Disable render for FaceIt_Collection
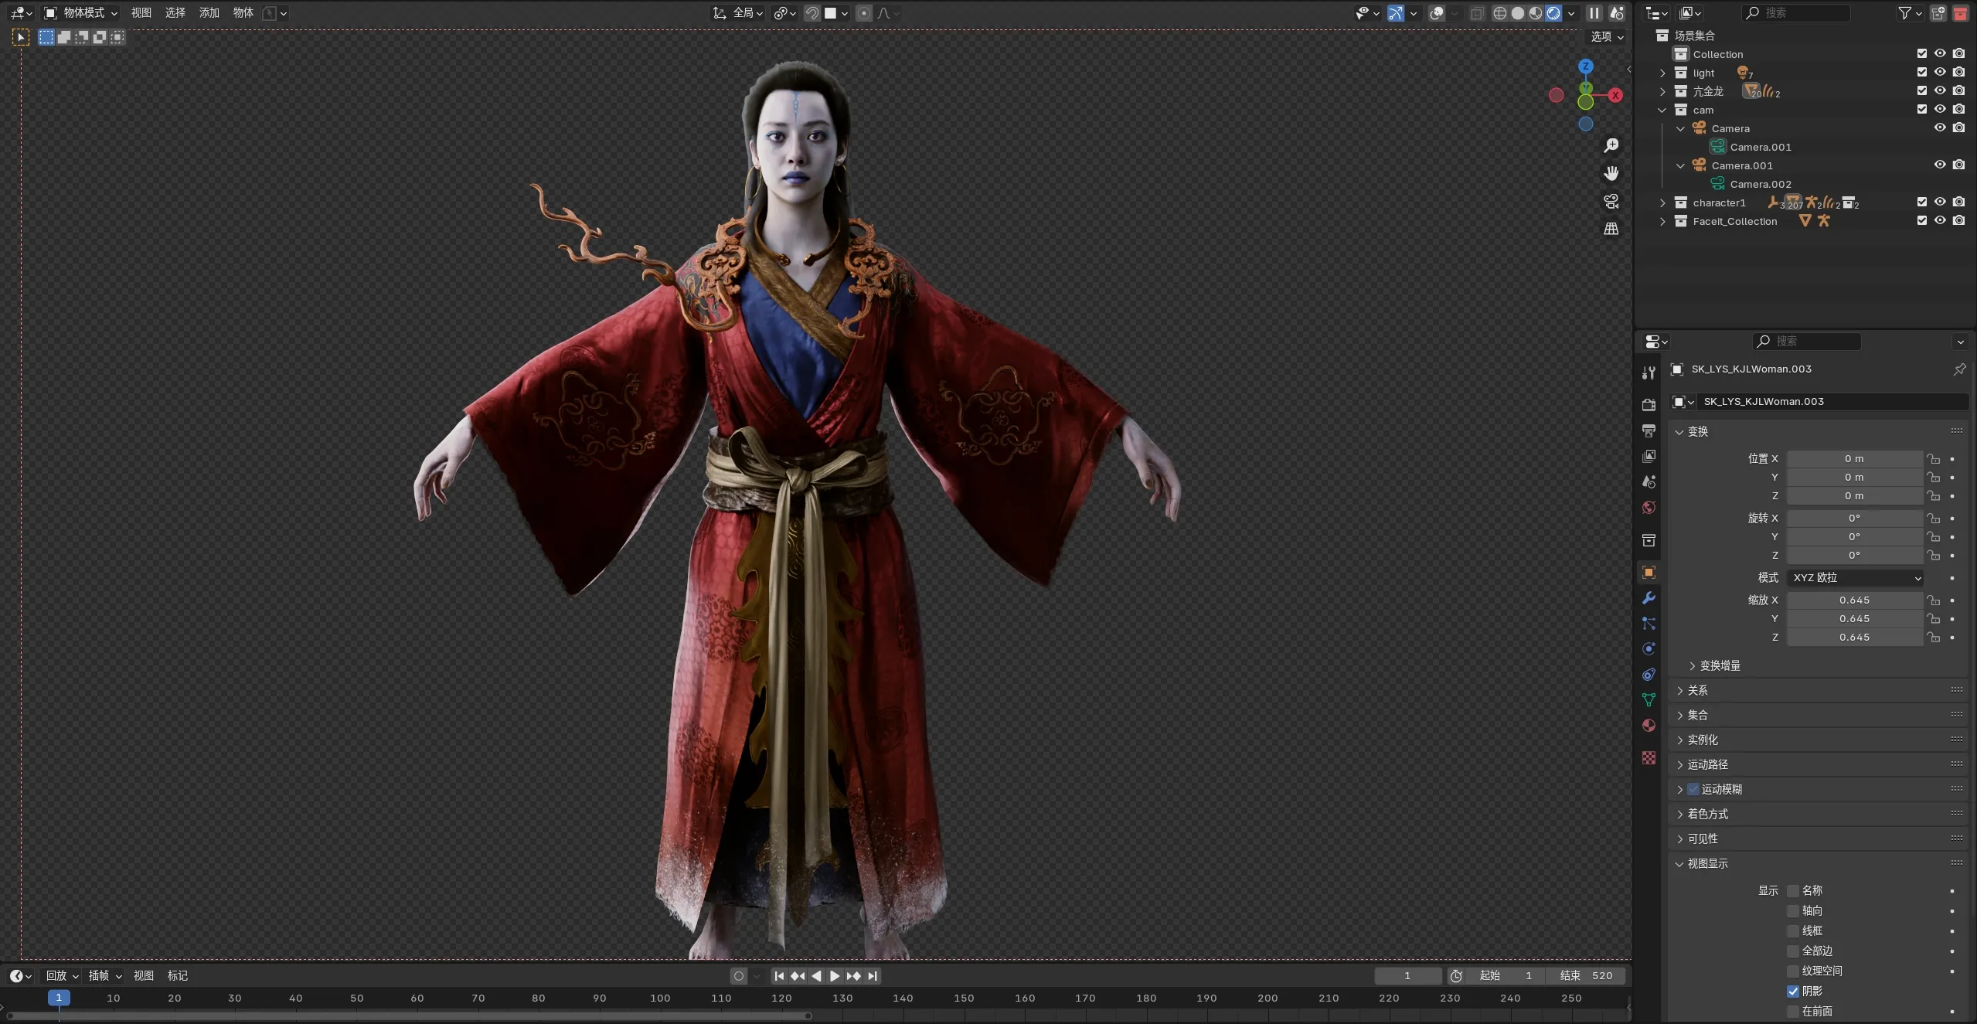 coord(1958,220)
